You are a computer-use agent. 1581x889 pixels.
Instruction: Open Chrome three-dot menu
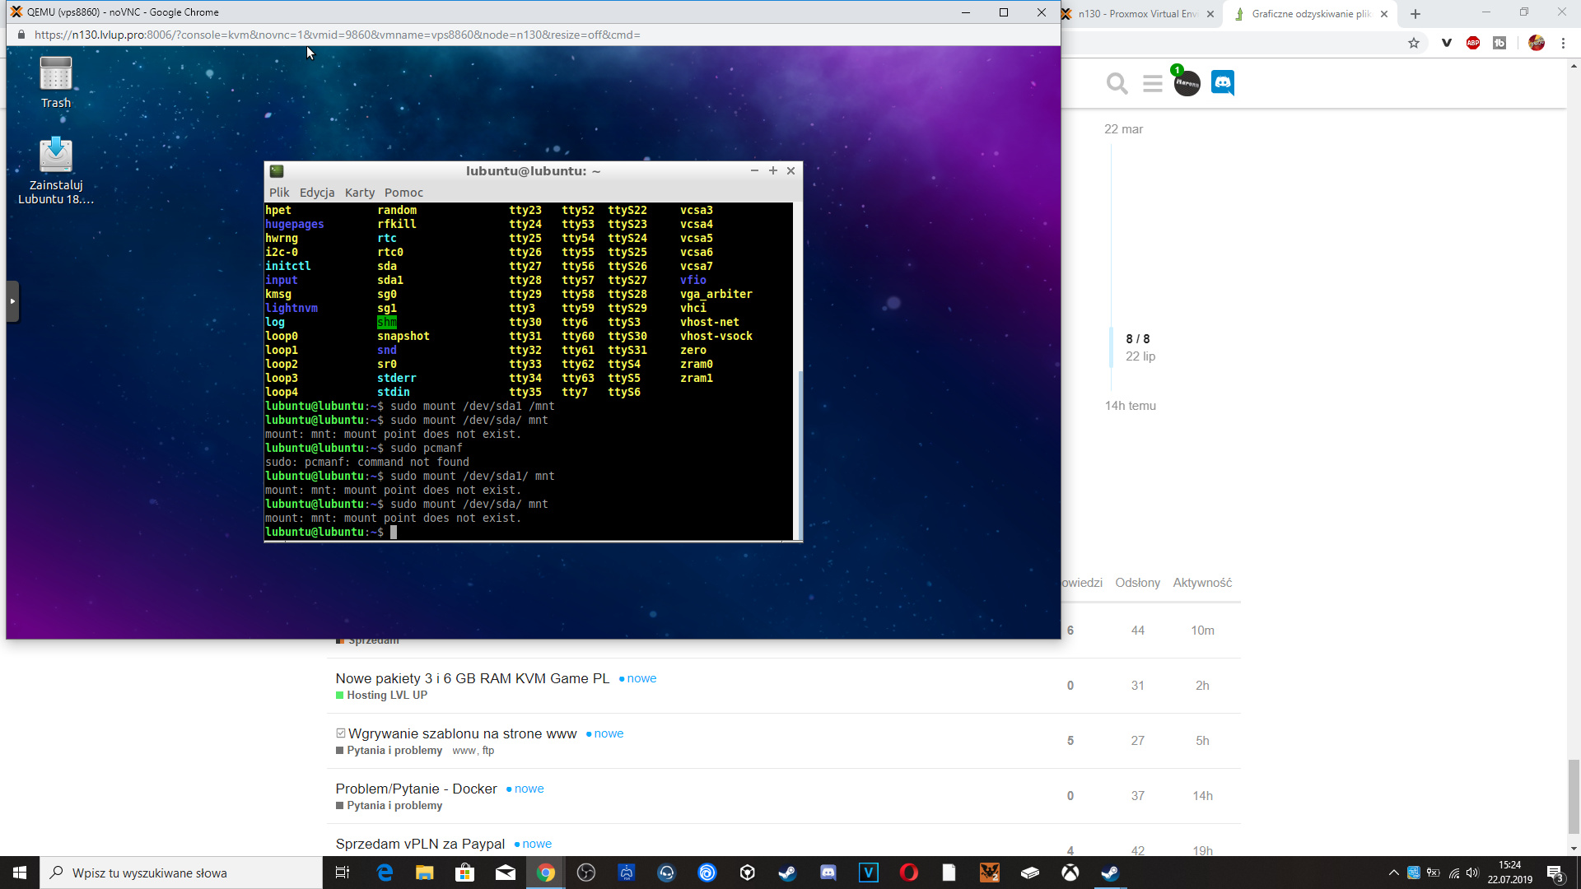click(1563, 43)
